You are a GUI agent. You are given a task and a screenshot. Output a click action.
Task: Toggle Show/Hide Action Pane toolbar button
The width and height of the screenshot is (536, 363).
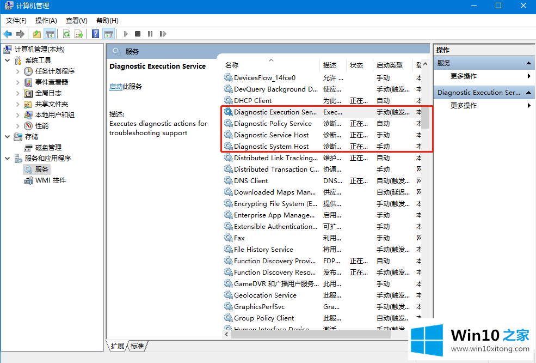109,34
